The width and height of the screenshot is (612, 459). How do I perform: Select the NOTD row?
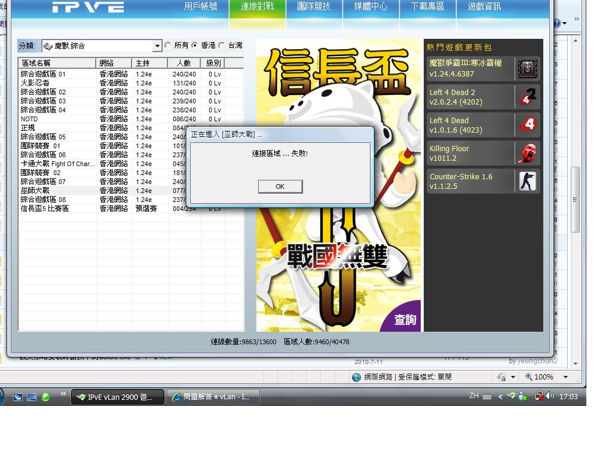pyautogui.click(x=131, y=119)
